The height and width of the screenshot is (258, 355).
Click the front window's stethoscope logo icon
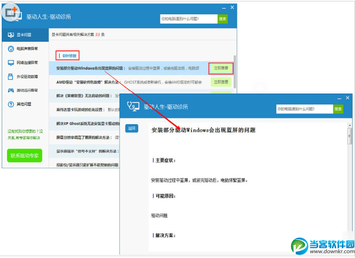pos(133,106)
